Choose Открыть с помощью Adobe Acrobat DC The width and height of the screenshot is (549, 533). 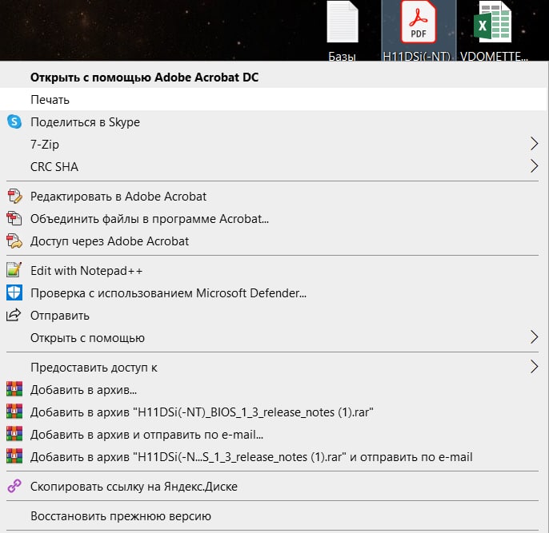[x=273, y=78]
